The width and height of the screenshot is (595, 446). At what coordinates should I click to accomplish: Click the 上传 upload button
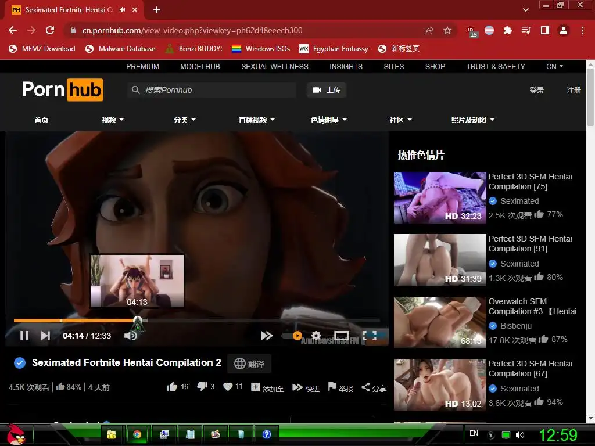pos(327,90)
